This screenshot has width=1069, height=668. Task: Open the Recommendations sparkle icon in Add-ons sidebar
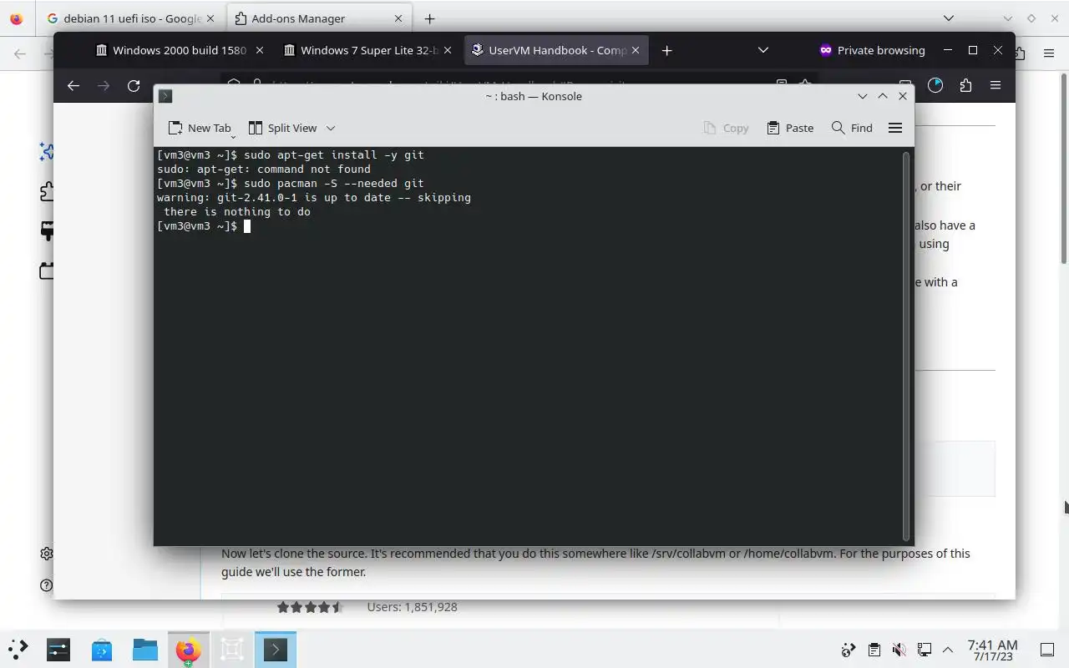[x=47, y=151]
